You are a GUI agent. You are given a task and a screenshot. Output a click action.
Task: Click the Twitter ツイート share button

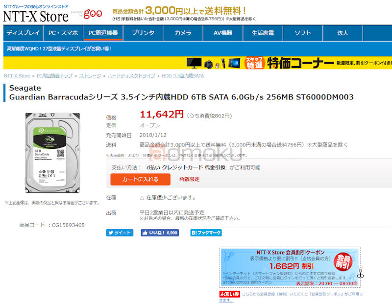[x=120, y=233]
